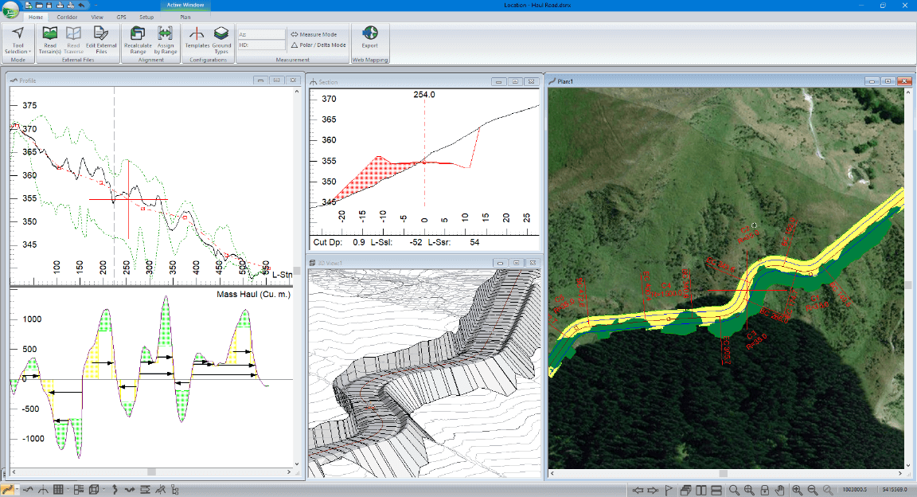Select Assign by Range tool
This screenshot has width=917, height=497.
tap(165, 34)
